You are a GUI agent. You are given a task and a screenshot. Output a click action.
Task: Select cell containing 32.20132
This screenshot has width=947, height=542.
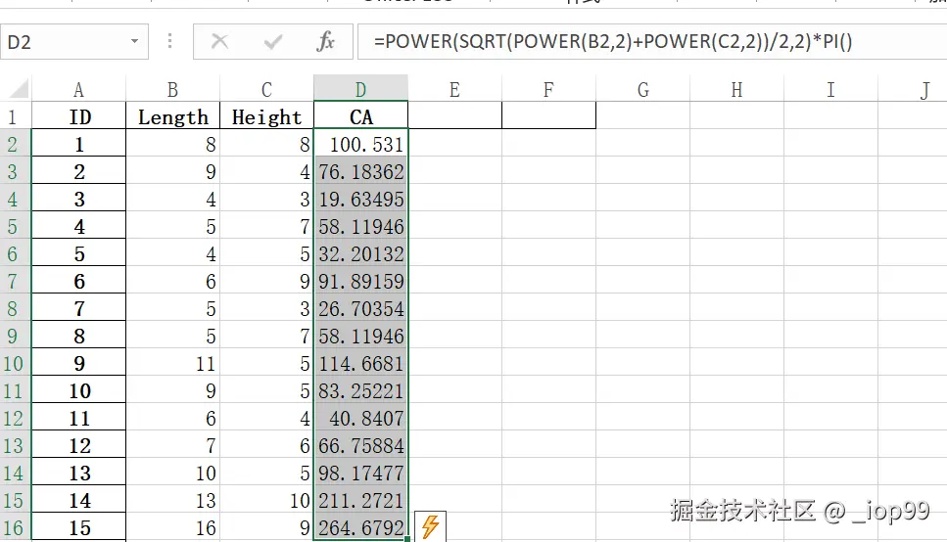[x=360, y=253]
